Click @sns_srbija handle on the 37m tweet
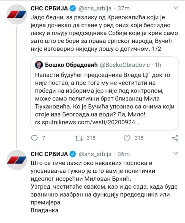This screenshot has width=185, height=223. point(95,9)
